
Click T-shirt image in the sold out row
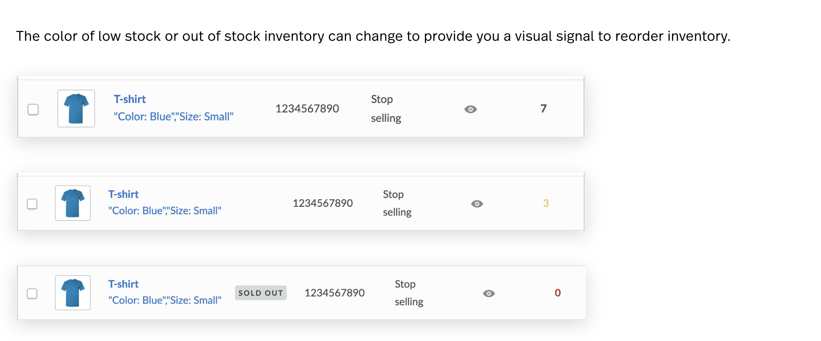click(x=73, y=293)
